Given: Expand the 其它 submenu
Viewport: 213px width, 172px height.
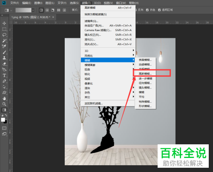Looking at the screenshot, I should (107, 97).
